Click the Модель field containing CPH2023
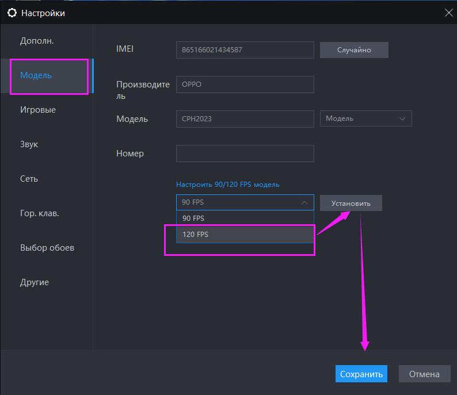This screenshot has width=457, height=395. coord(245,119)
